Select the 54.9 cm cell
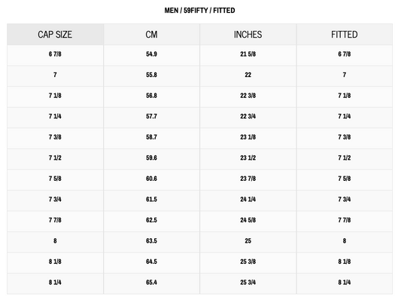Viewport: 401px width, 303px height. click(151, 54)
